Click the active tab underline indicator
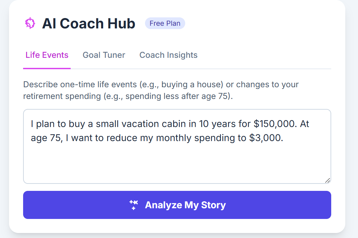 point(47,68)
